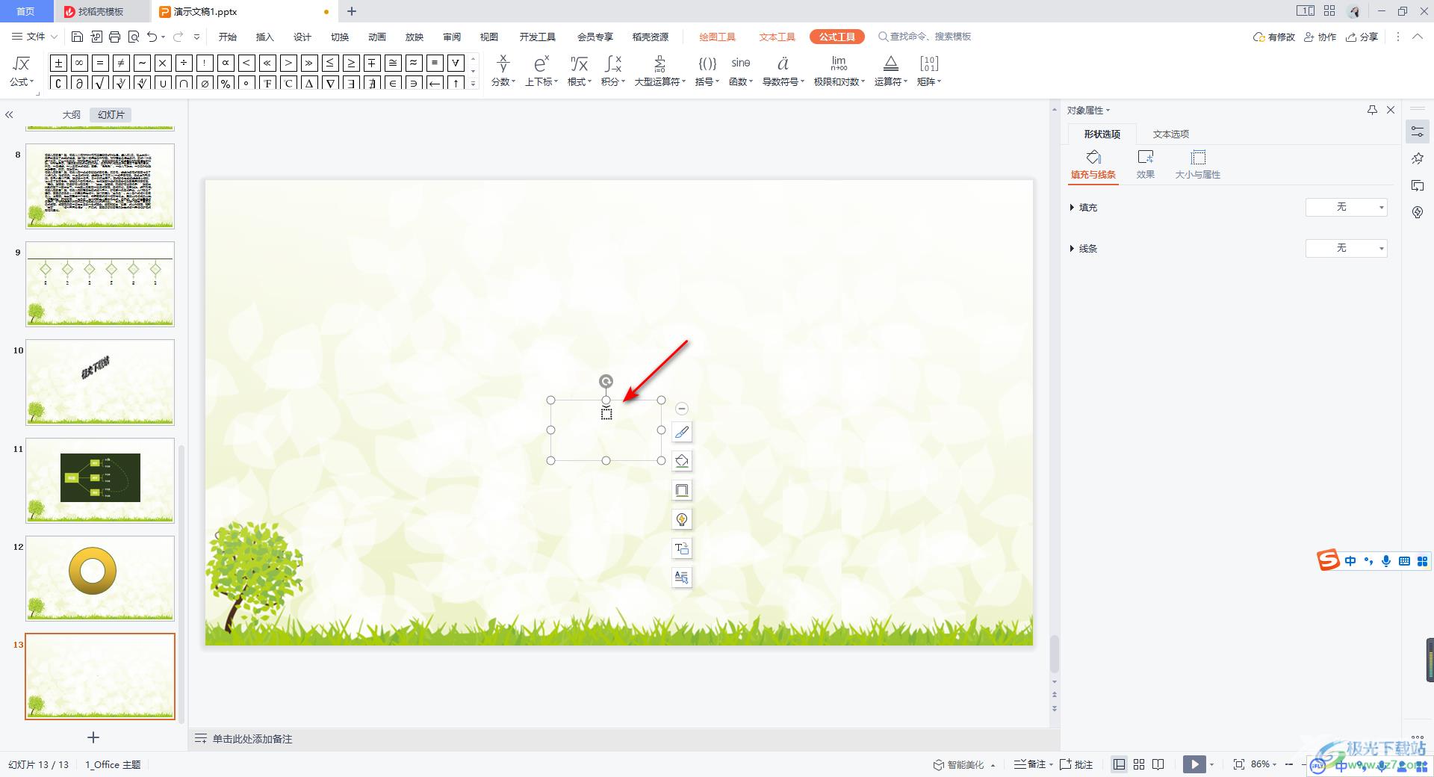Viewport: 1434px width, 777px height.
Task: Insert the partial derivative symbol
Action: (x=79, y=82)
